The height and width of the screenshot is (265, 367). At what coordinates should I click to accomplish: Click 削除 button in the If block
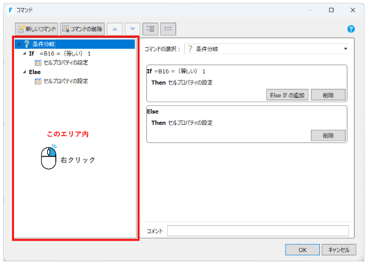[328, 95]
